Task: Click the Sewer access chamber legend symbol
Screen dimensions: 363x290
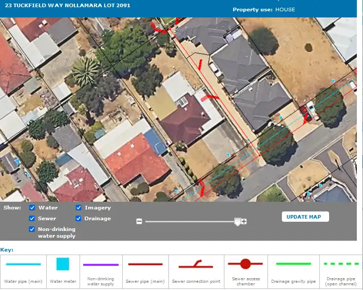Action: pyautogui.click(x=245, y=264)
